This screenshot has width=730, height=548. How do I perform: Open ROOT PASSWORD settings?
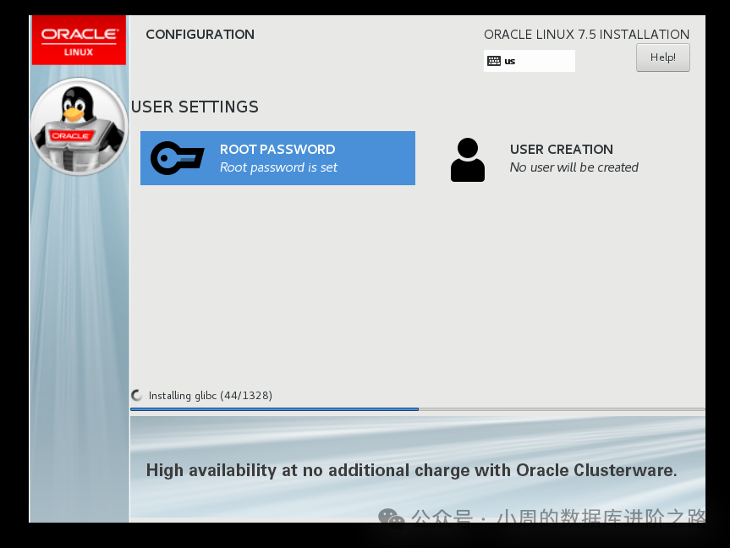(278, 158)
